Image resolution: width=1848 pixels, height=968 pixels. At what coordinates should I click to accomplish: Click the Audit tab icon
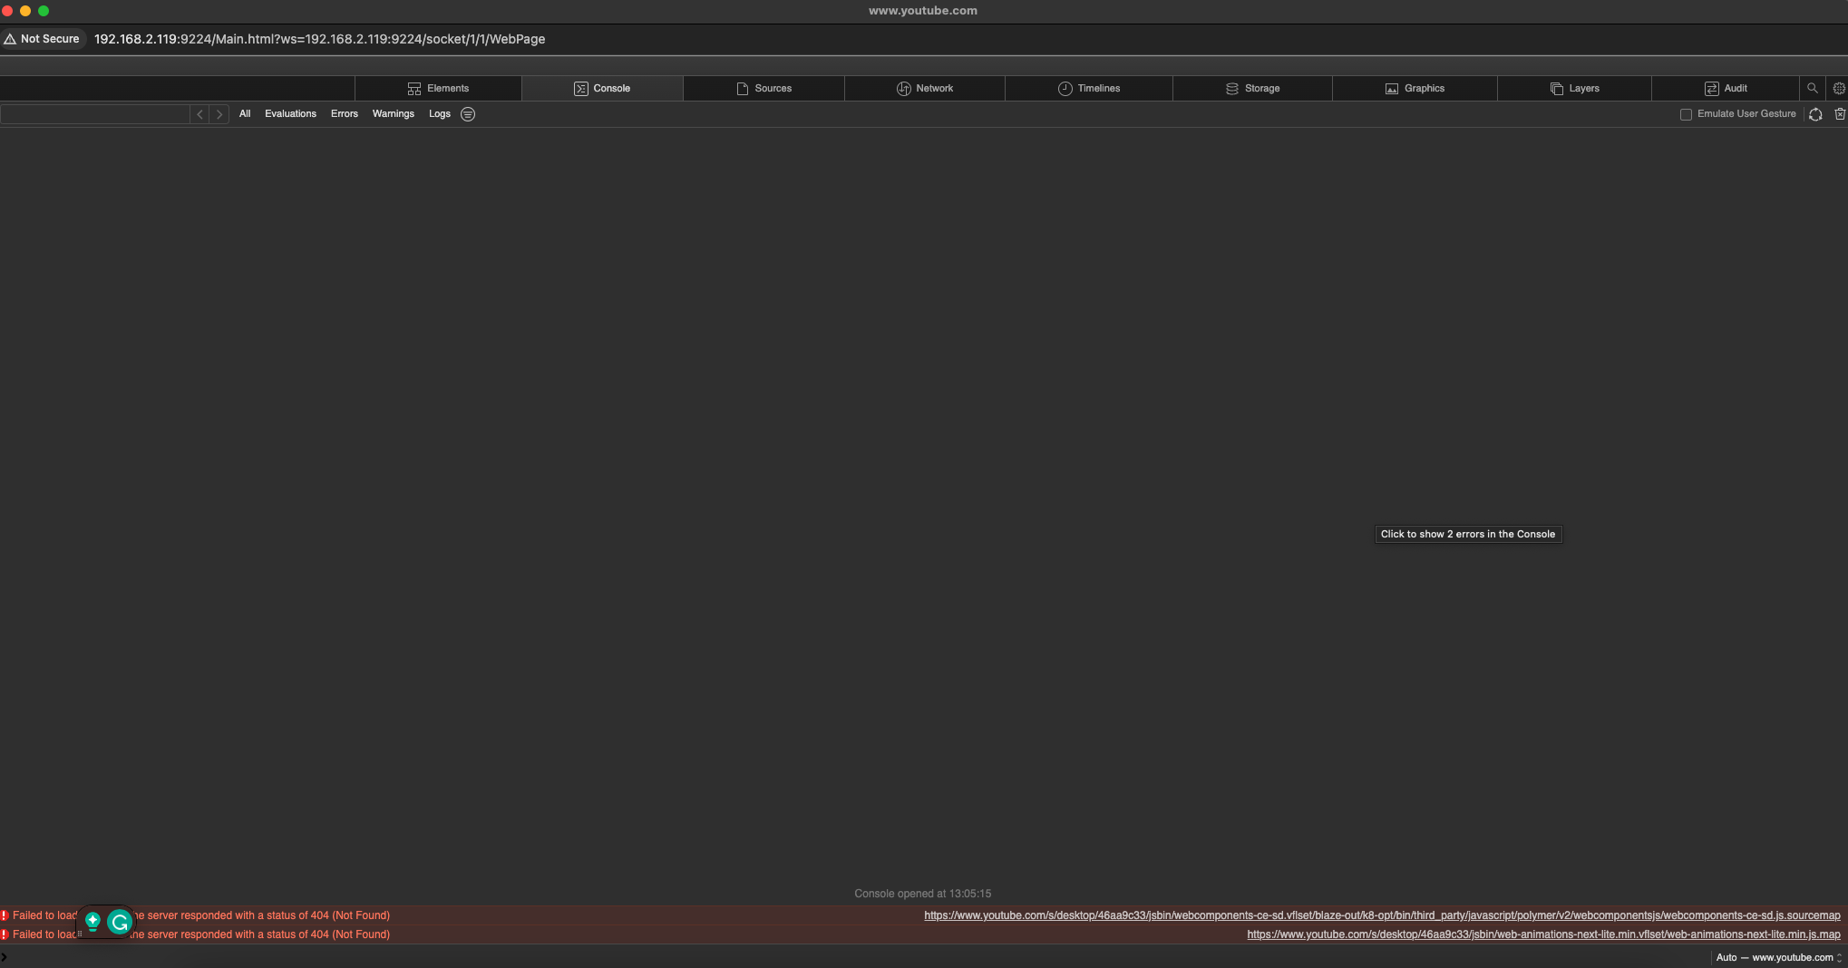pos(1712,89)
